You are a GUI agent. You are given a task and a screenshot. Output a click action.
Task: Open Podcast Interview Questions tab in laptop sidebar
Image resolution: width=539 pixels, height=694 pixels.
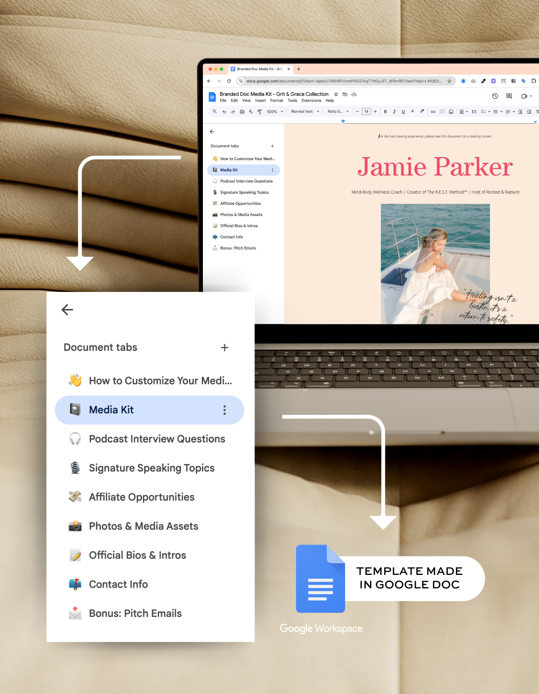[243, 181]
